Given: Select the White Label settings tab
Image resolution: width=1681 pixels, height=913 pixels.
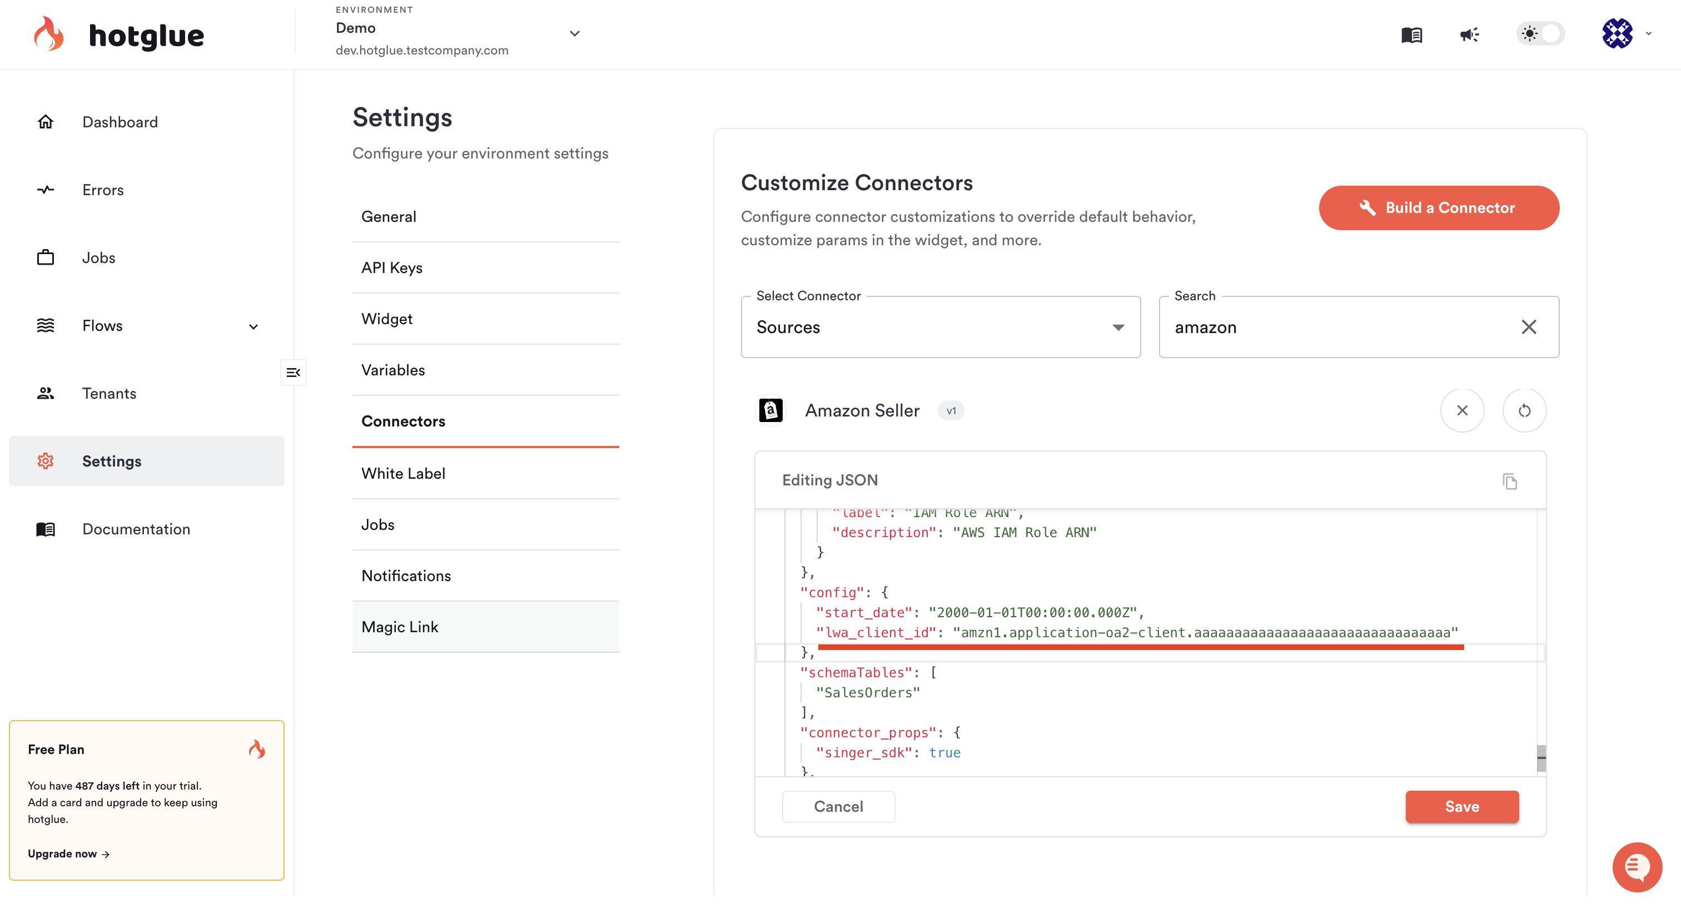Looking at the screenshot, I should [403, 473].
